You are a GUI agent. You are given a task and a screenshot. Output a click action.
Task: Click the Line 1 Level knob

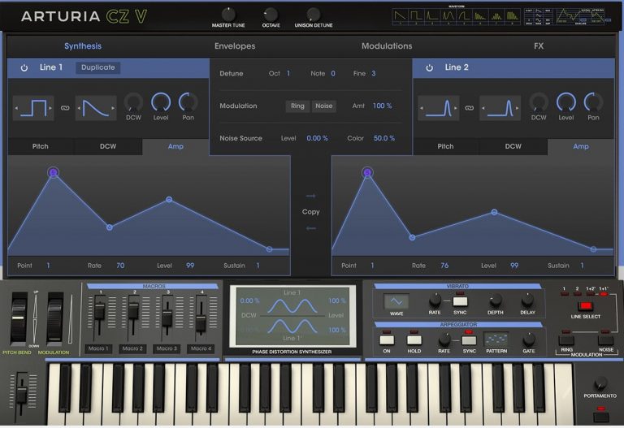[161, 102]
